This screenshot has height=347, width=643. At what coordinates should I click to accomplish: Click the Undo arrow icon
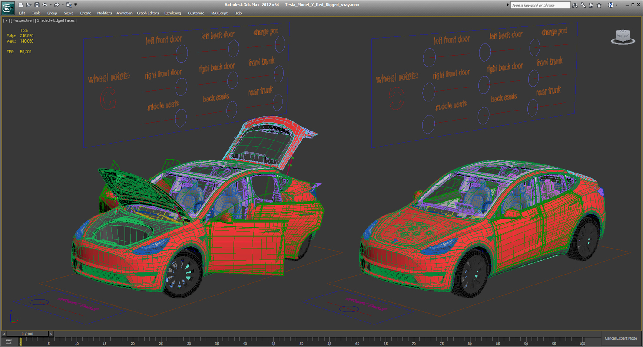(x=44, y=5)
